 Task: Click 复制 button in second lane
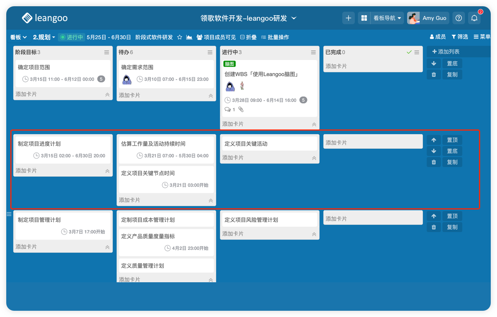[x=452, y=162]
